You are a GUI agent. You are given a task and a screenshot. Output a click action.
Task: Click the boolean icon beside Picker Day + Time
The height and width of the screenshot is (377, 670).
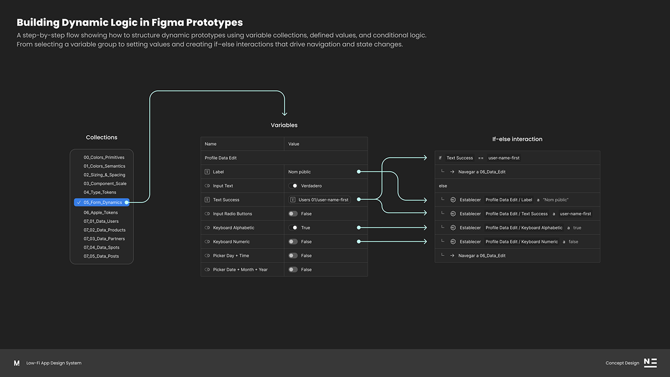[207, 256]
